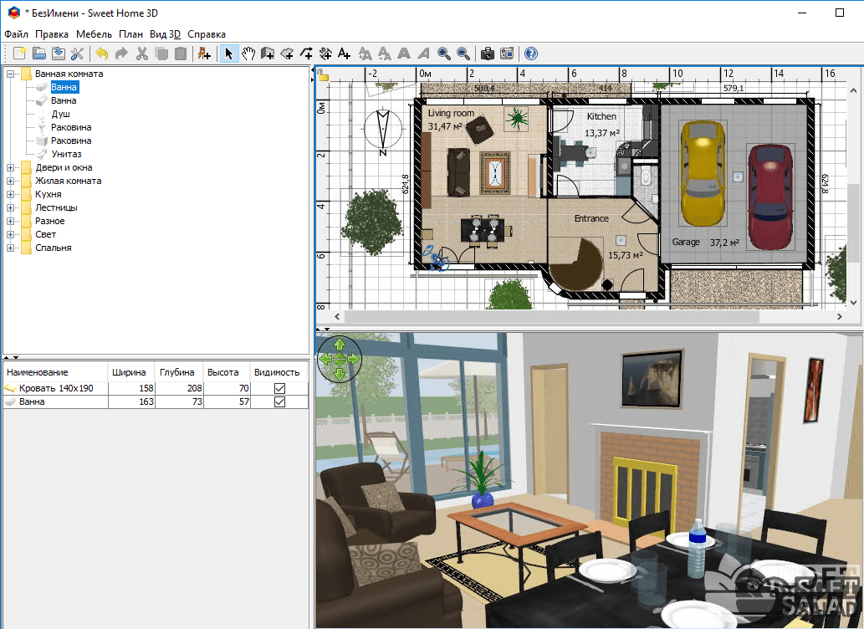864x629 pixels.
Task: Click the New home toolbar icon
Action: 19,54
